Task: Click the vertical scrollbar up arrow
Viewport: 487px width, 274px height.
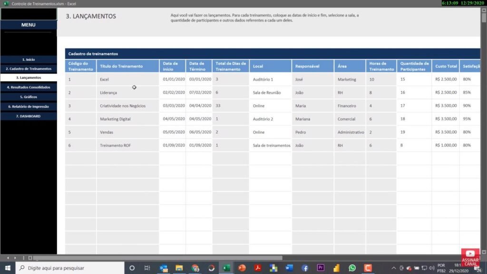Action: click(x=484, y=10)
